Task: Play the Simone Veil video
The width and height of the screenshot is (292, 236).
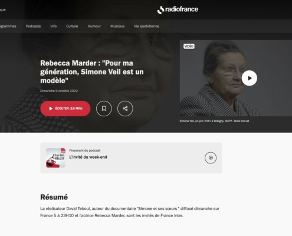Action: coord(250,78)
